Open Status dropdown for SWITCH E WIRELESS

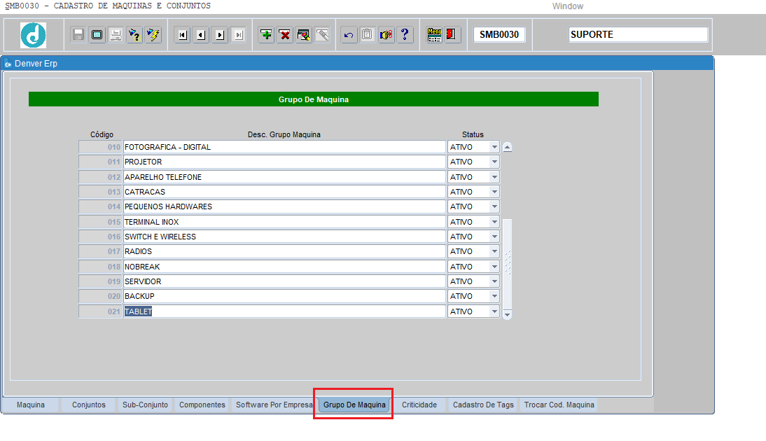(494, 237)
